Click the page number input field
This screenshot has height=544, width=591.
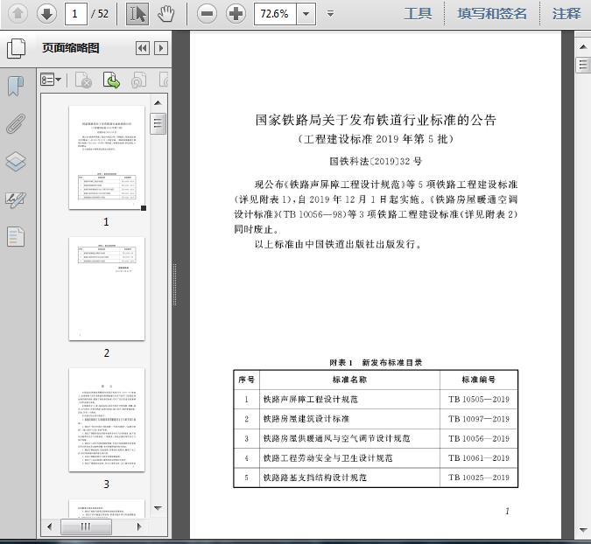click(76, 14)
